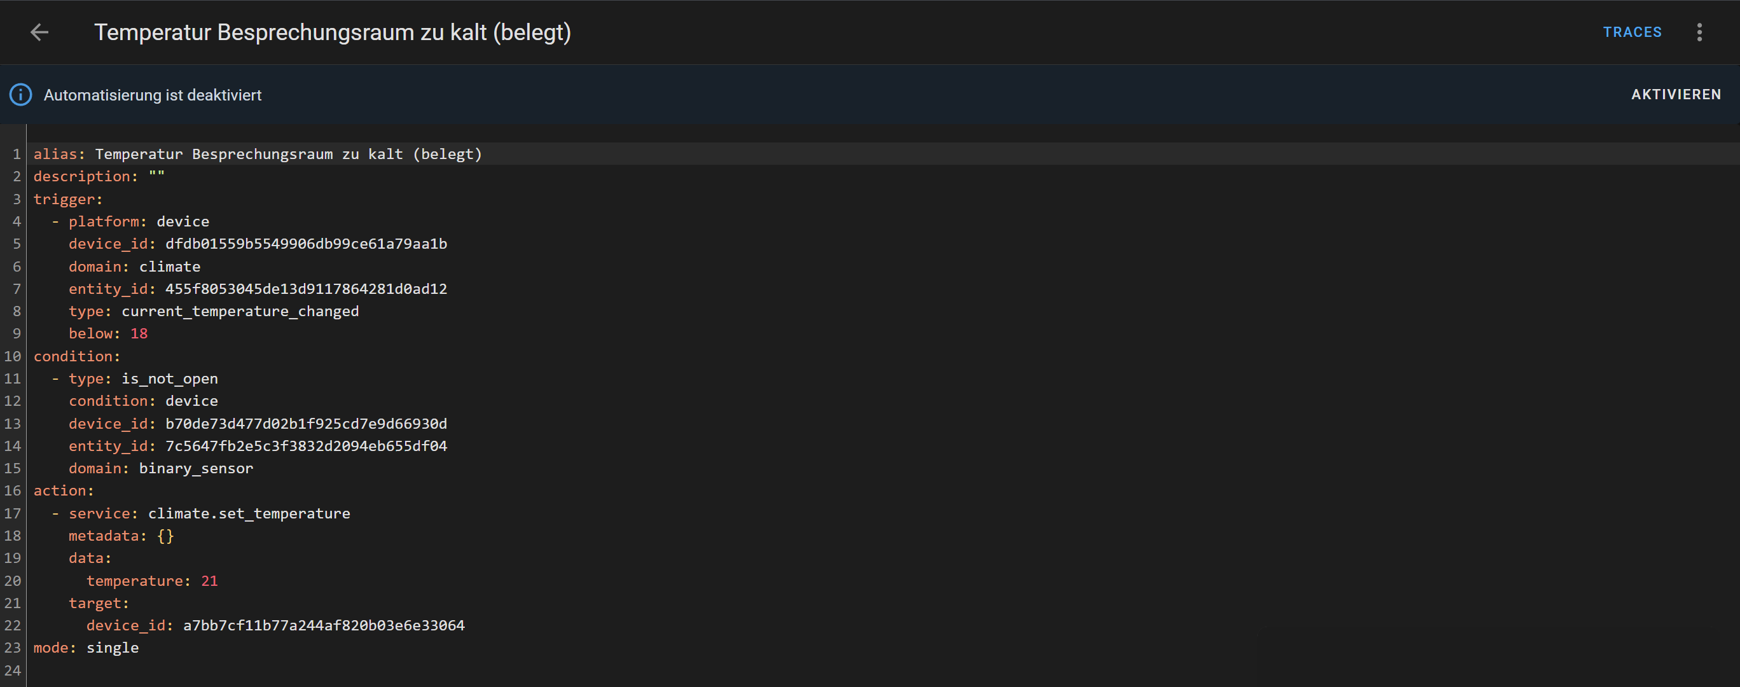1740x687 pixels.
Task: Click the info icon in the banner
Action: 20,95
